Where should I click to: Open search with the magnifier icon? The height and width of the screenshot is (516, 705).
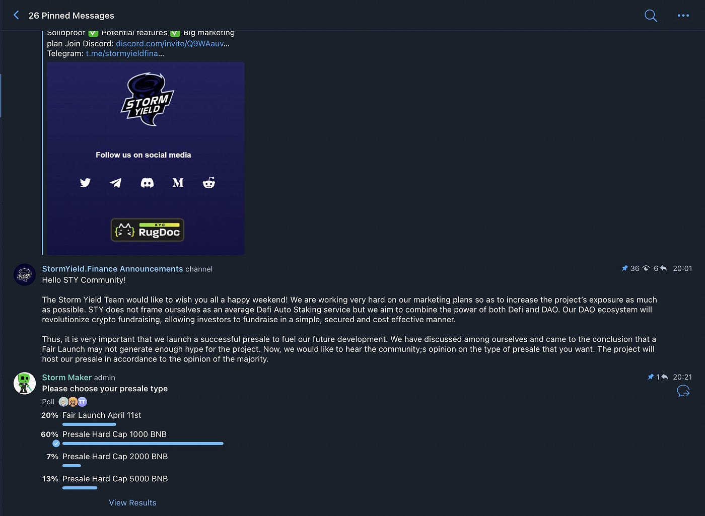651,16
